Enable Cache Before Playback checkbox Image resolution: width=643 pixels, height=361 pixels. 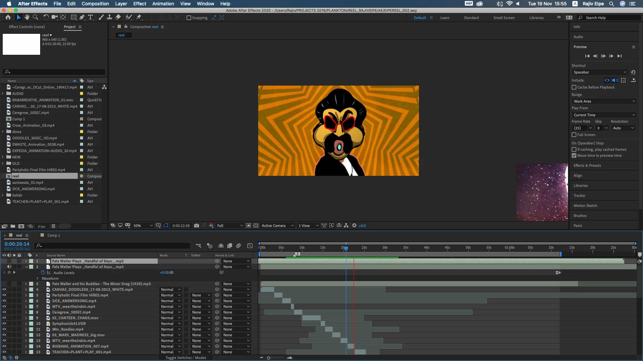574,87
